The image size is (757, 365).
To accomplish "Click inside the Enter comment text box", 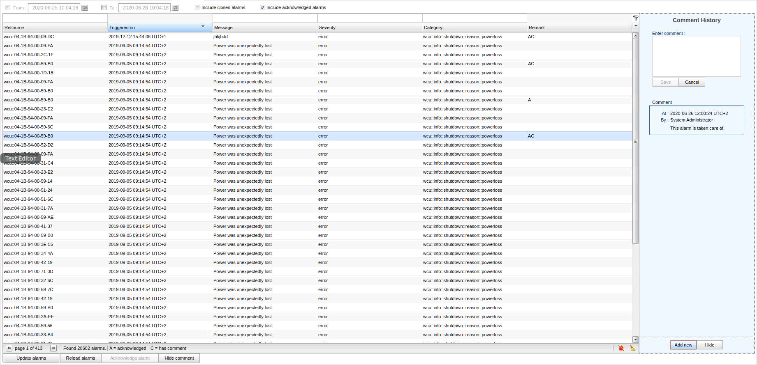I will coord(696,56).
